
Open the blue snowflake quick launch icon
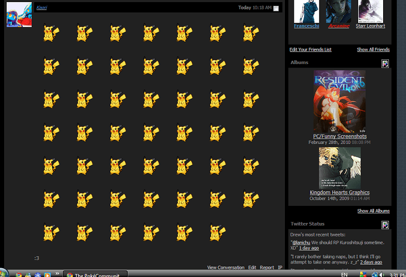38,275
